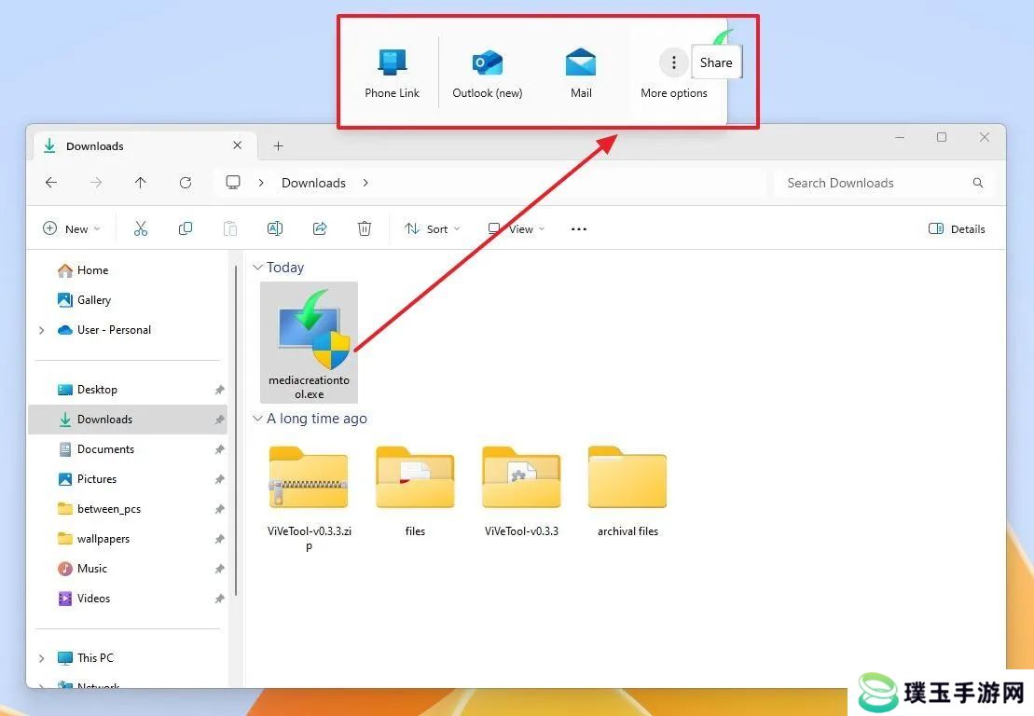1034x716 pixels.
Task: Click the Search Downloads field
Action: point(884,183)
